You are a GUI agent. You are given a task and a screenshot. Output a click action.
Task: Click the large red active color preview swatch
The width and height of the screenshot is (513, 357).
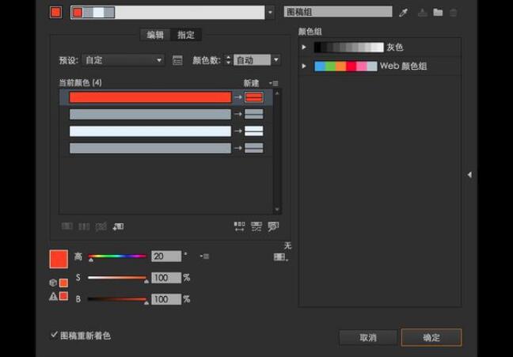(59, 259)
